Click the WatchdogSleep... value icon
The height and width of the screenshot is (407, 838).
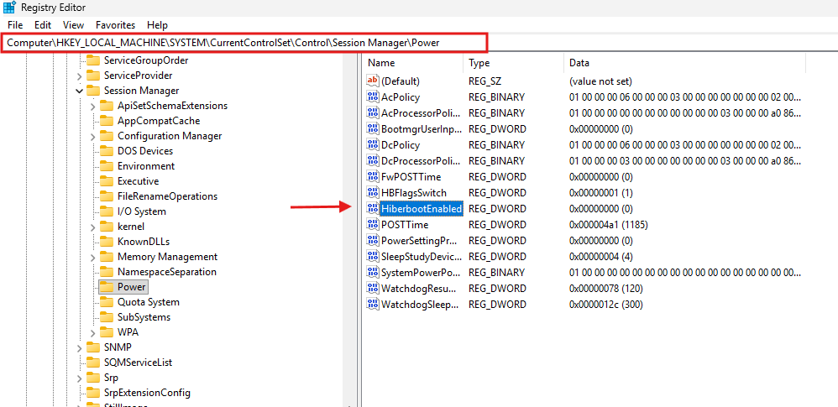pyautogui.click(x=373, y=305)
